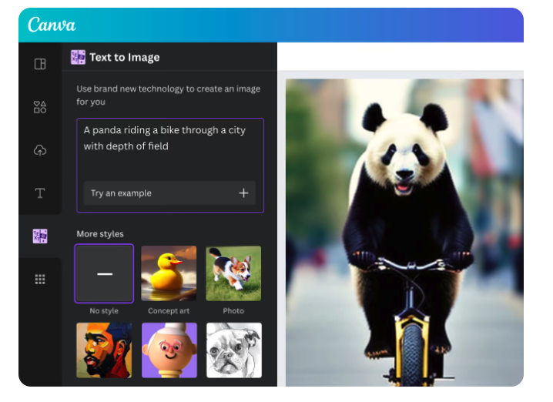This screenshot has height=402, width=553.
Task: Open the Elements shapes sidebar icon
Action: (x=40, y=107)
